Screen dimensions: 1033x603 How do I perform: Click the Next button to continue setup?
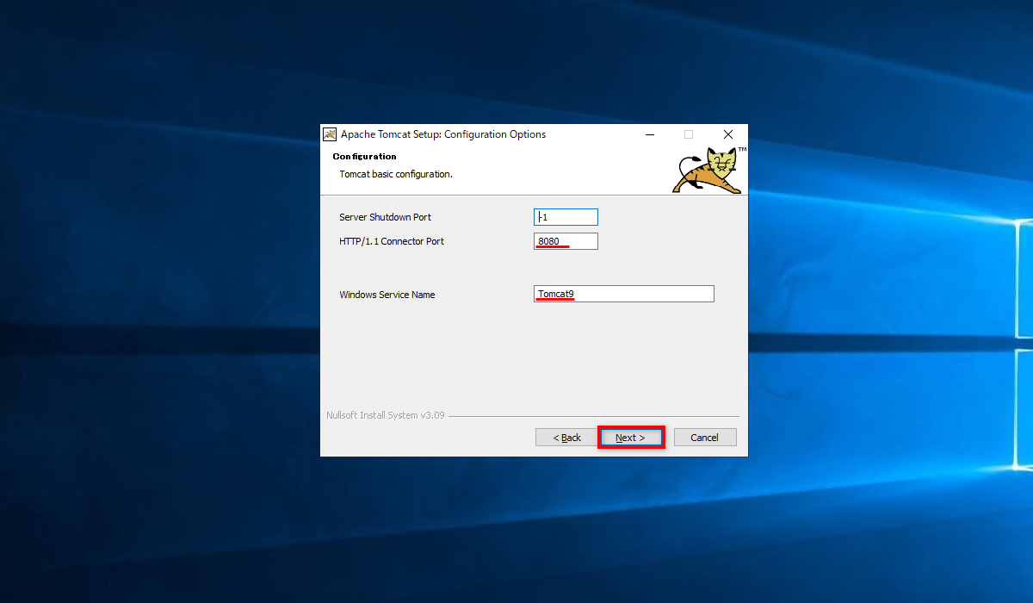click(x=631, y=438)
